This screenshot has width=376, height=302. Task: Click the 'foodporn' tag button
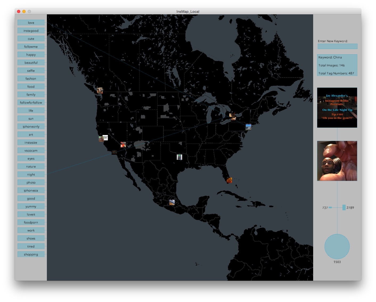point(31,222)
